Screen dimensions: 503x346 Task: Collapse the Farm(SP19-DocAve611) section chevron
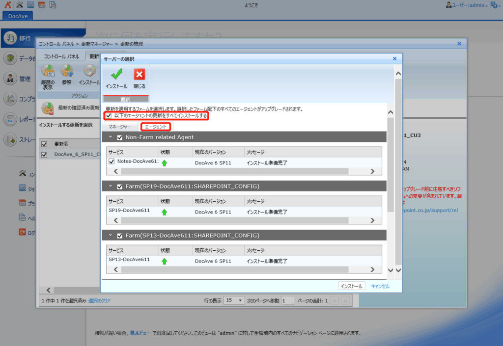coord(111,186)
